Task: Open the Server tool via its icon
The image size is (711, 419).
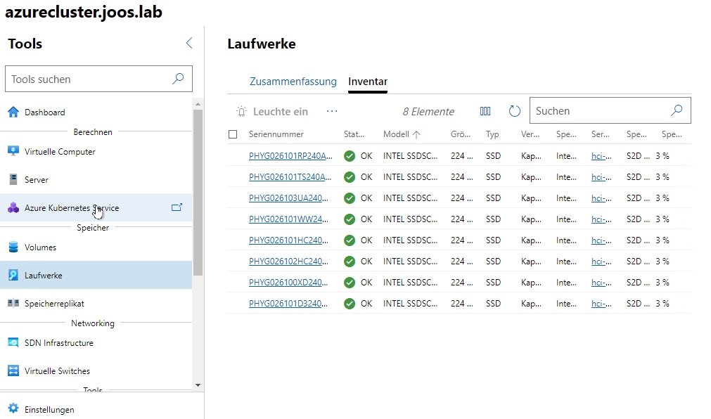Action: [13, 179]
